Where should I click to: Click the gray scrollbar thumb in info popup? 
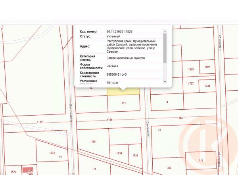165,48
